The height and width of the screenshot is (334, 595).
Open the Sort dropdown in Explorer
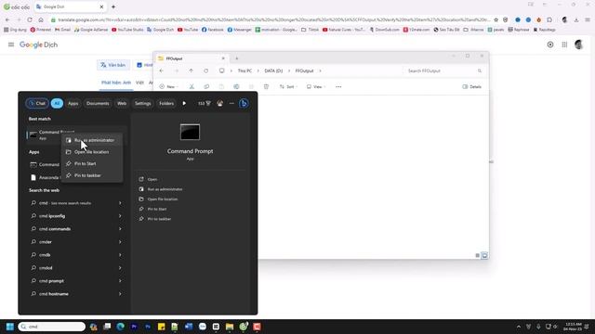[x=288, y=86]
